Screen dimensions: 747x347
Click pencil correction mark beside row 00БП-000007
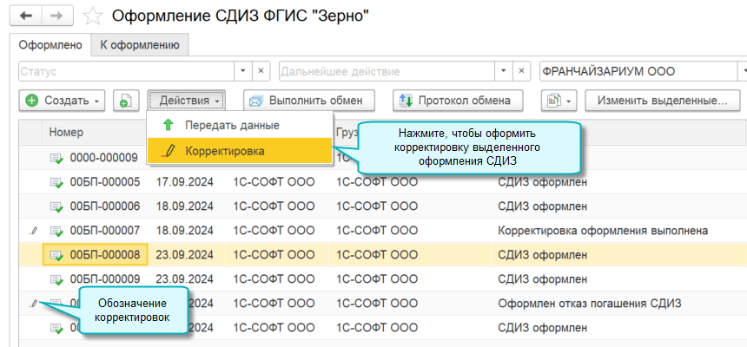(33, 231)
